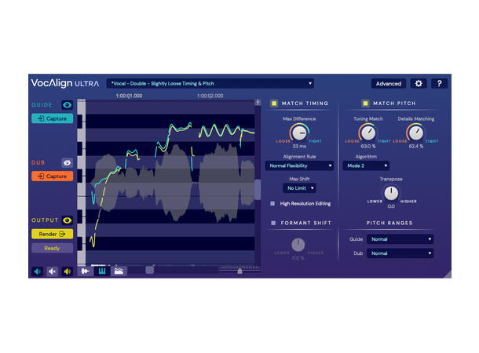Click the zoom slider handle
479x353 pixels.
click(x=239, y=271)
